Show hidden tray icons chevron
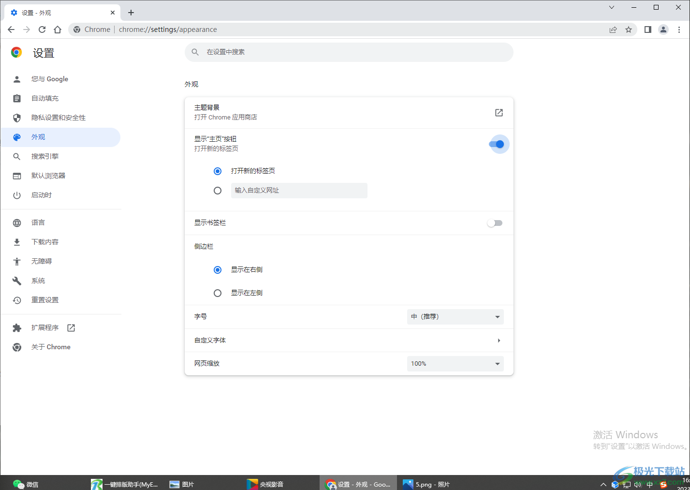This screenshot has height=490, width=690. point(603,484)
